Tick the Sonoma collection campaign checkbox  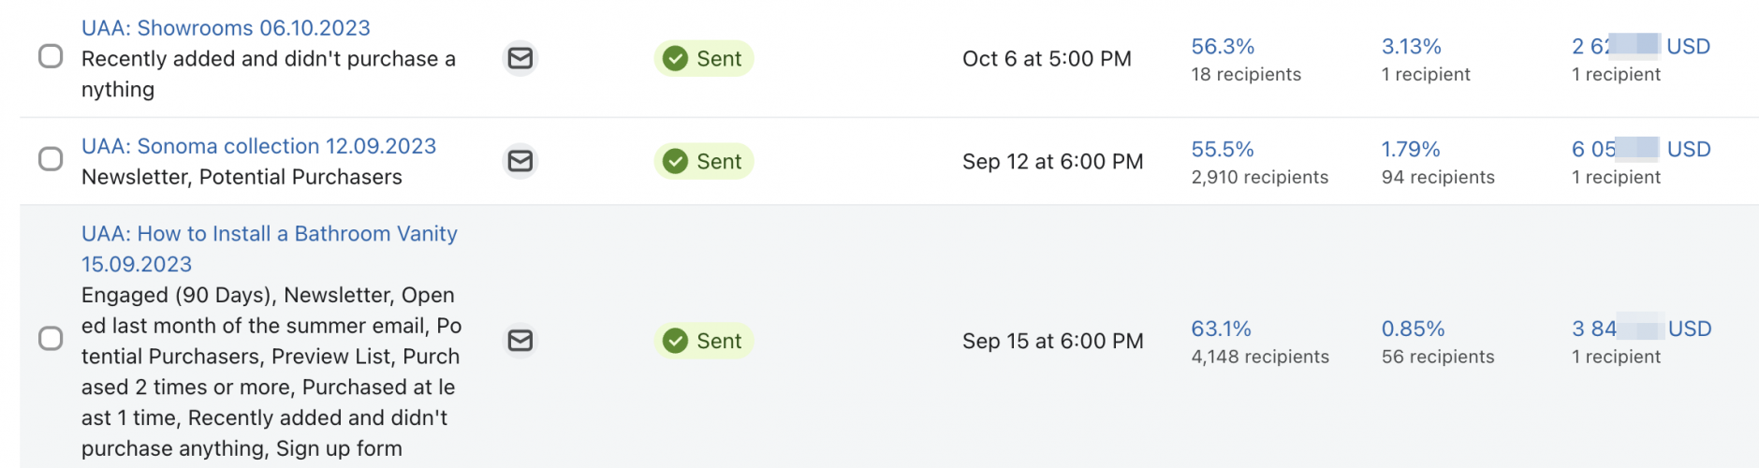point(51,159)
